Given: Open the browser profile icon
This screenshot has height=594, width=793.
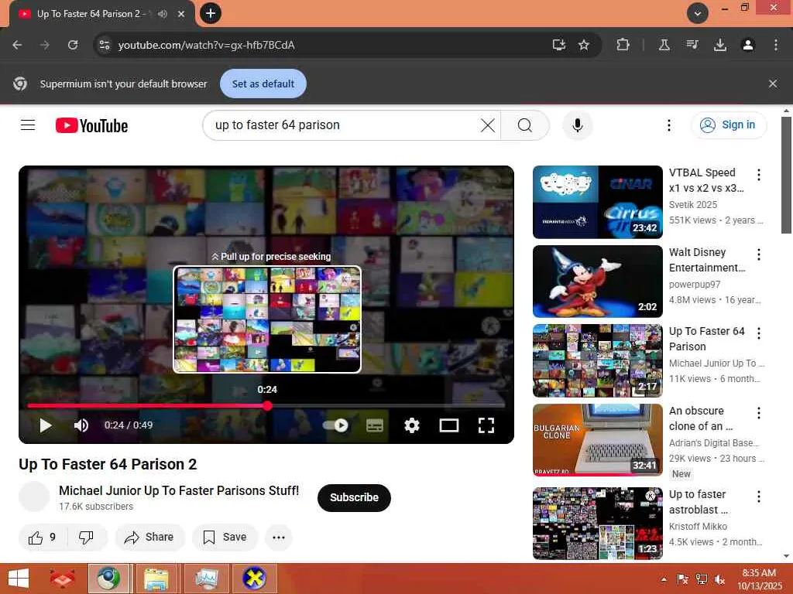Looking at the screenshot, I should [x=747, y=45].
